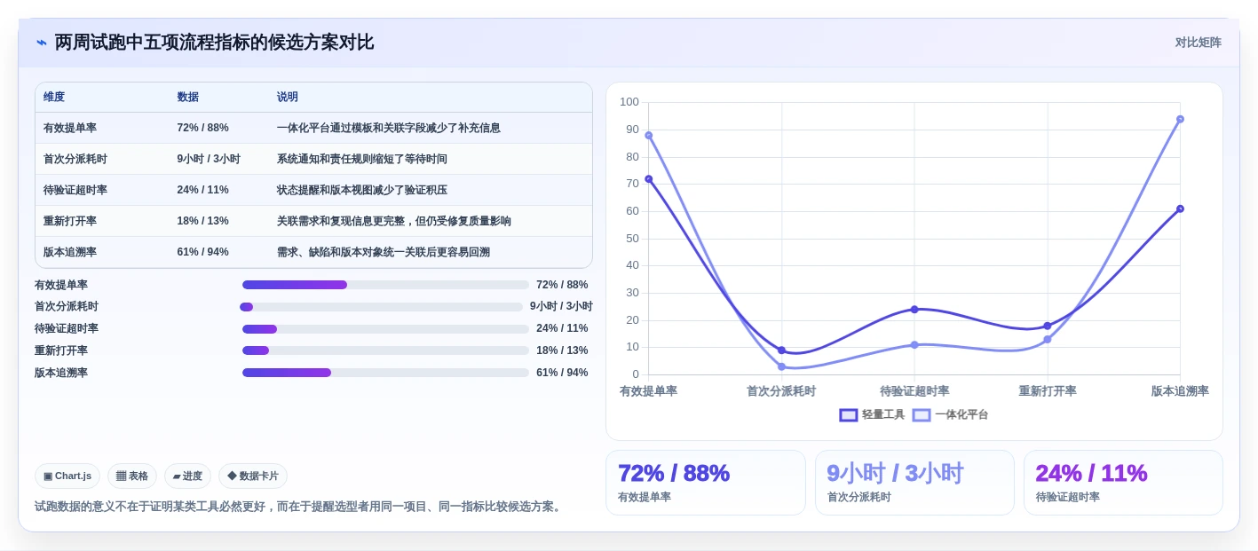Click the 61% / 94% table cell

202,252
